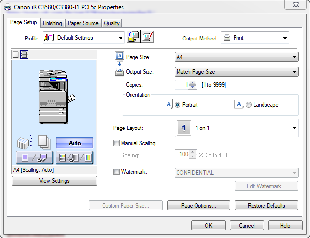310x238 pixels.
Task: Enable the Manual Scaling checkbox
Action: (116, 143)
